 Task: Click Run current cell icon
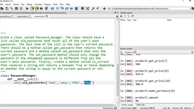32,8
